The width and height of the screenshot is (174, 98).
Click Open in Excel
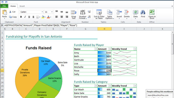click(x=152, y=14)
